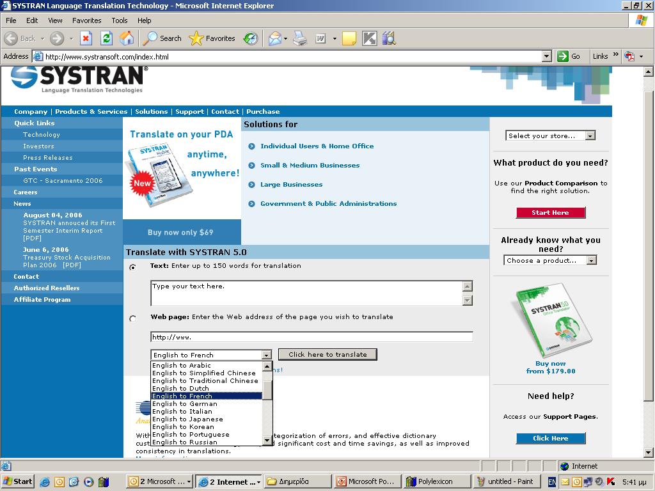Viewport: 655px width, 491px height.
Task: Switch to Polylexicon taskbar button
Action: pos(436,482)
